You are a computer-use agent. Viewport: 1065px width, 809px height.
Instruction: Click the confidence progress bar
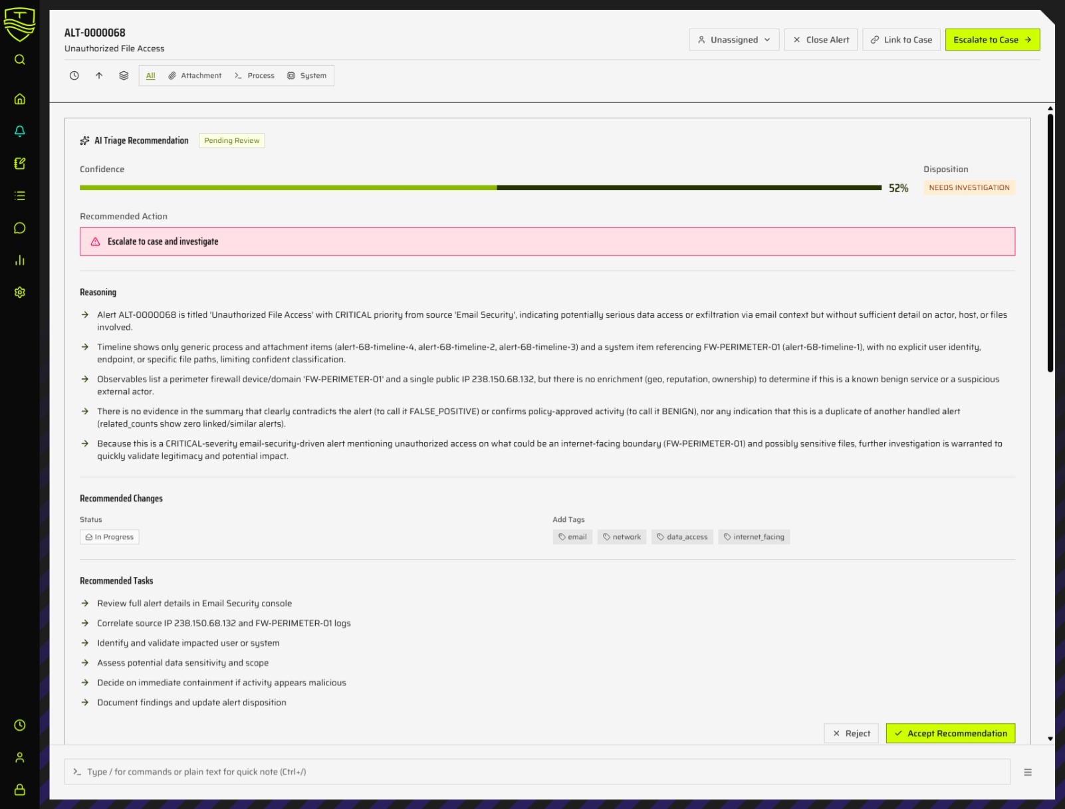pyautogui.click(x=480, y=188)
